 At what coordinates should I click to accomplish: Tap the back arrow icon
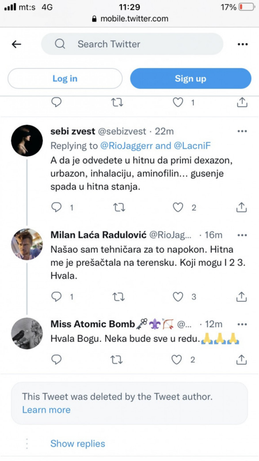16,44
